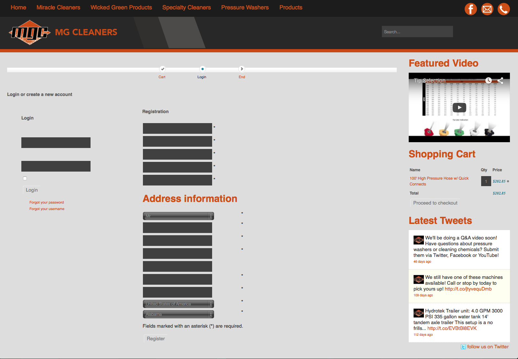Tick the remember me checkbox above Login button
This screenshot has height=359, width=518.
(25, 178)
